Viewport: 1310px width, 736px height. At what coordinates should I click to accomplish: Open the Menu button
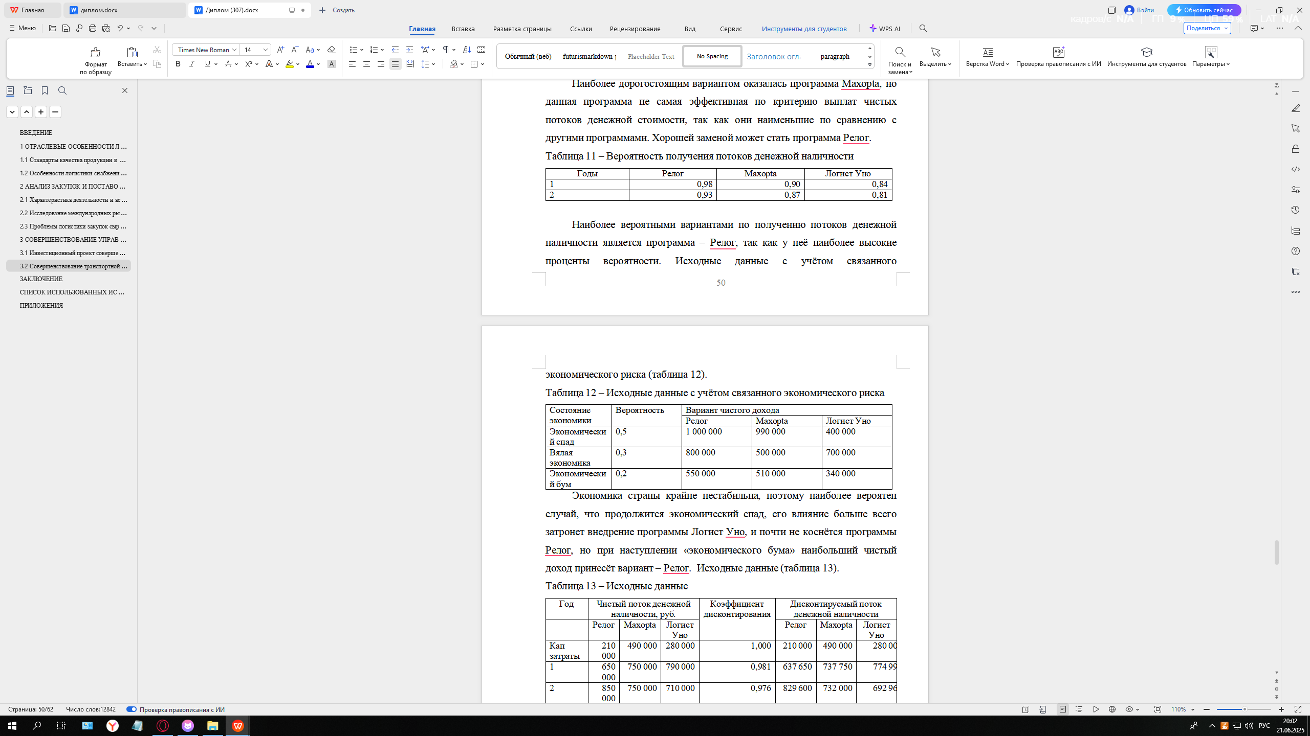coord(23,28)
